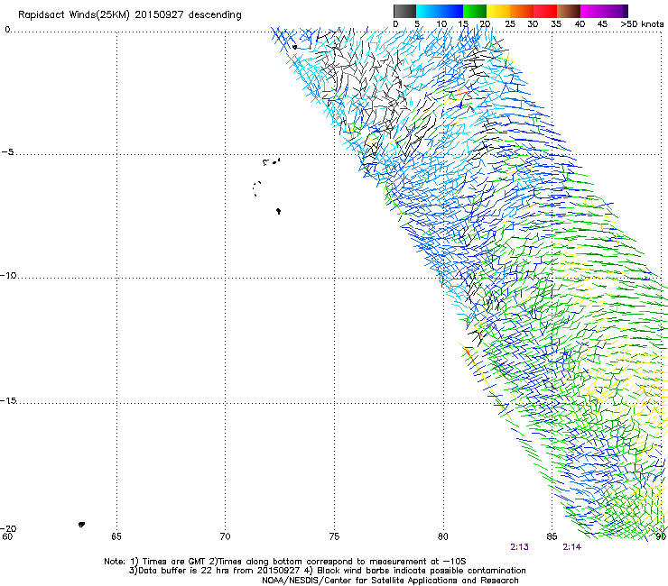Click the legend tick label '25'
Image resolution: width=668 pixels, height=586 pixels.
tap(510, 24)
